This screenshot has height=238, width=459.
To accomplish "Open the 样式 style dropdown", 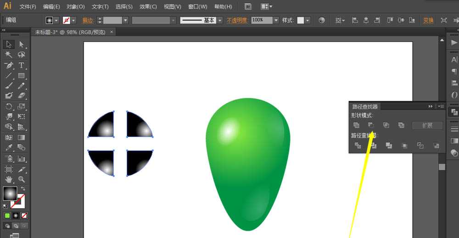I will click(308, 20).
